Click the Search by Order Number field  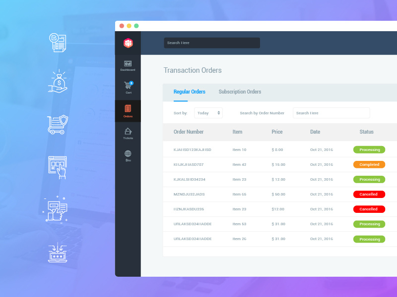[331, 113]
